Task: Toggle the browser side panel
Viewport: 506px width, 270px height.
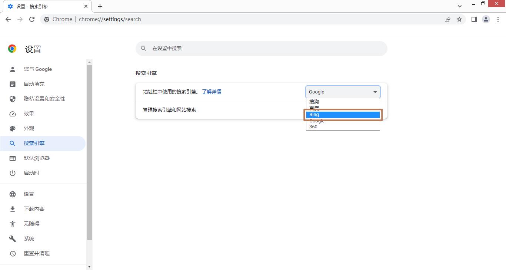Action: [x=474, y=19]
